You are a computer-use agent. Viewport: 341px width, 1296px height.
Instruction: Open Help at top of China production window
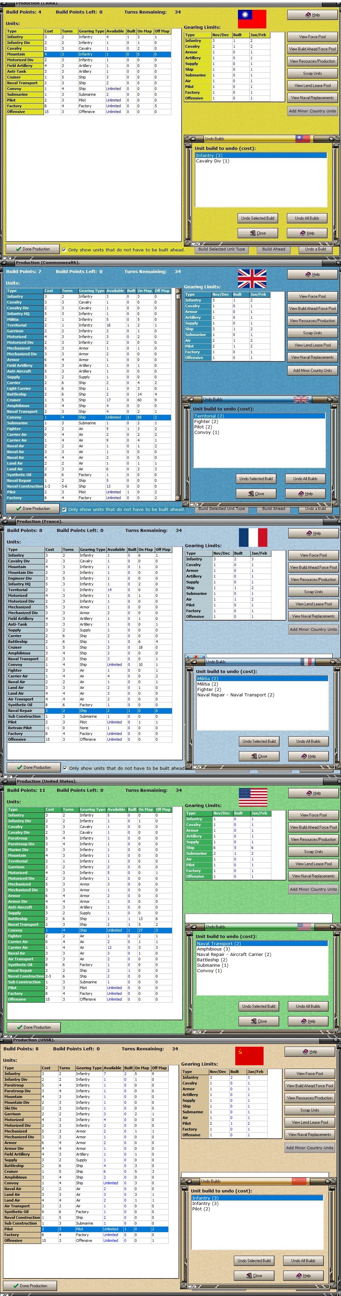tap(312, 15)
